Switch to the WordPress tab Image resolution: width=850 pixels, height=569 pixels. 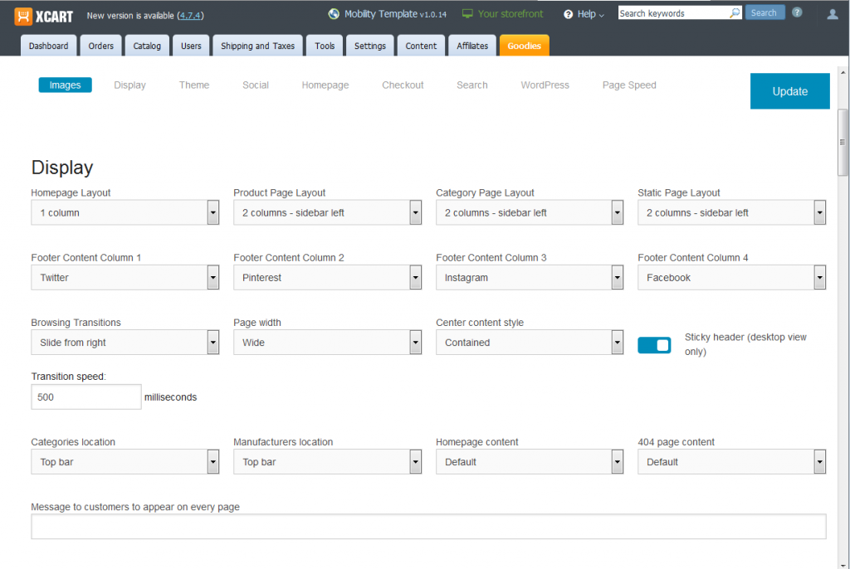545,85
